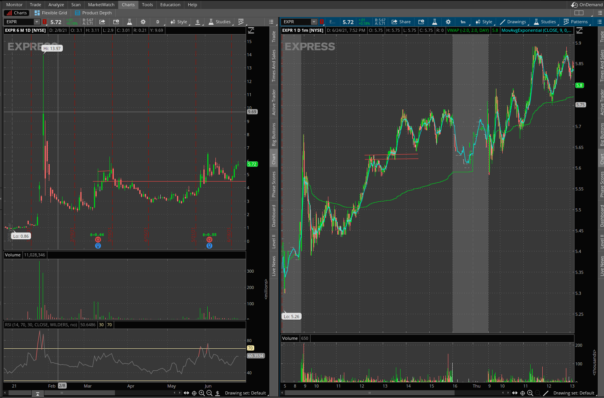Image resolution: width=604 pixels, height=398 pixels.
Task: Expand the left chart's Studies menu
Action: [220, 22]
